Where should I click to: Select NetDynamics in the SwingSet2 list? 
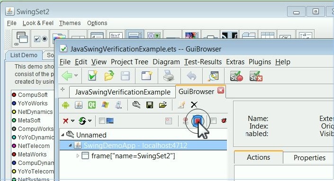coord(33,112)
